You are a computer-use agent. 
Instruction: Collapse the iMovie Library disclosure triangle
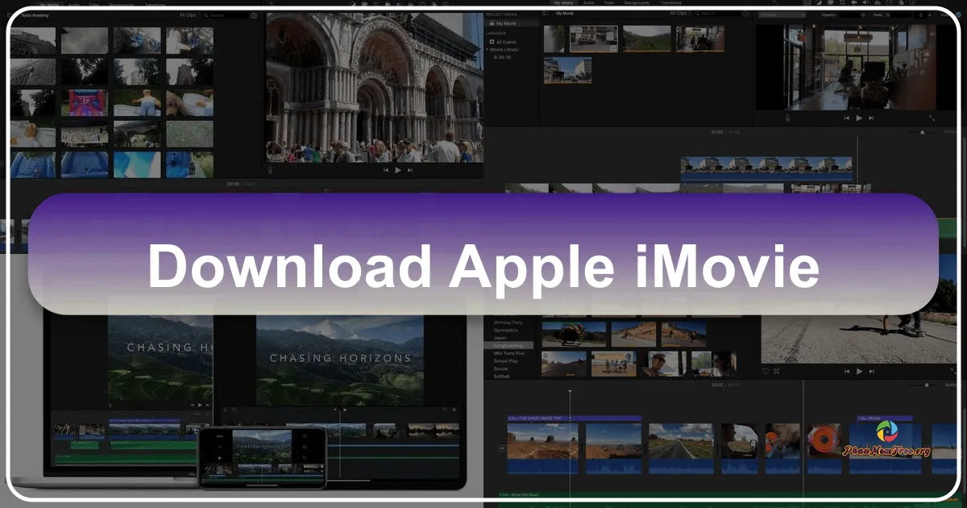click(487, 49)
